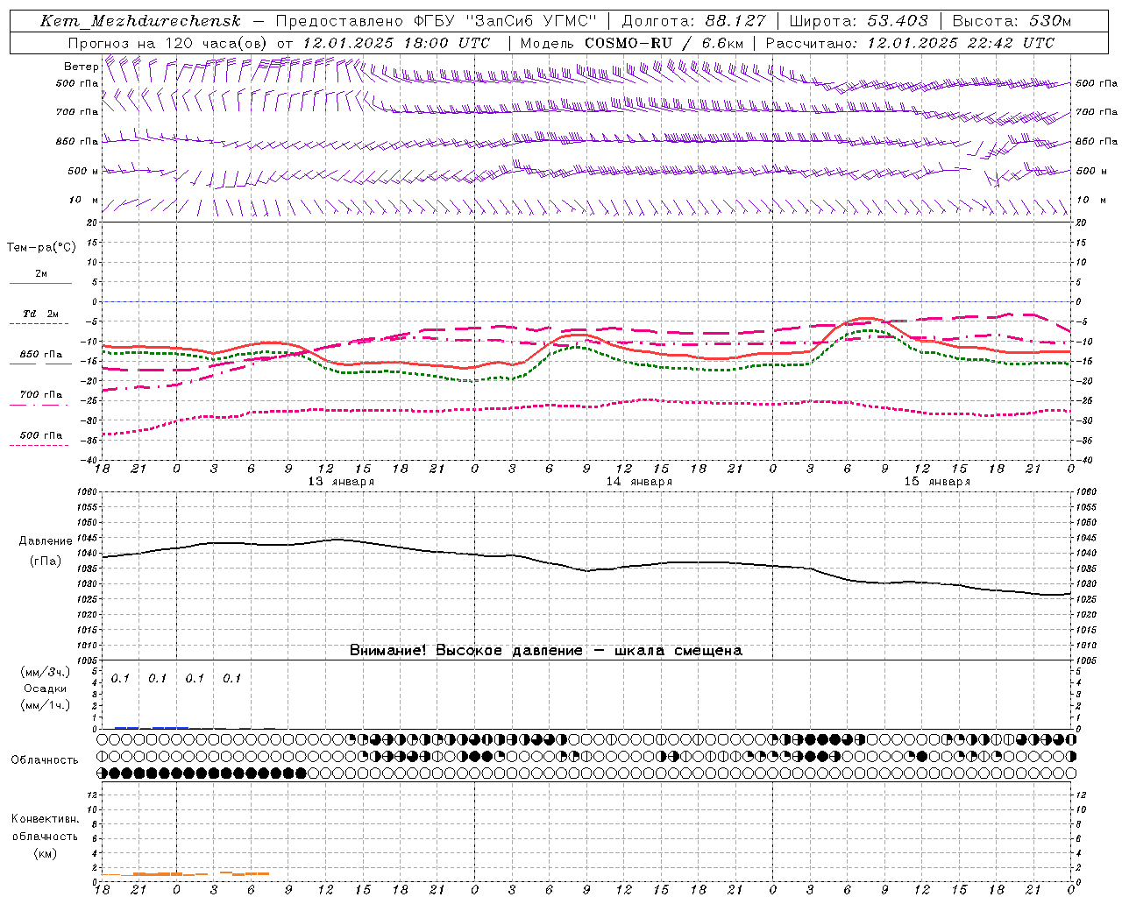1122x897 pixels.
Task: Click the Давление pressure chart label
Action: pyautogui.click(x=46, y=541)
